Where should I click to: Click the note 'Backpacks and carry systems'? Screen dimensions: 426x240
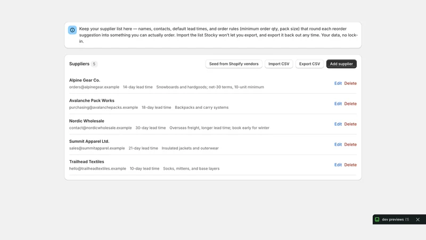(202, 108)
